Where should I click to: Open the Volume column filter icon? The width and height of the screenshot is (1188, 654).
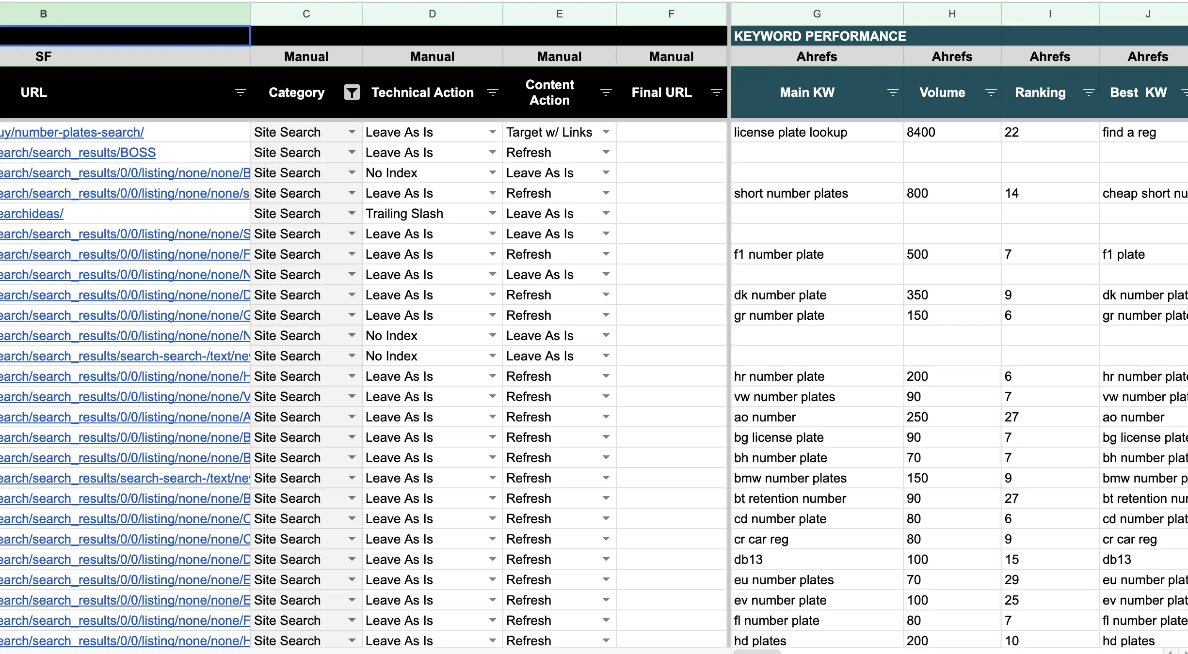pyautogui.click(x=991, y=92)
